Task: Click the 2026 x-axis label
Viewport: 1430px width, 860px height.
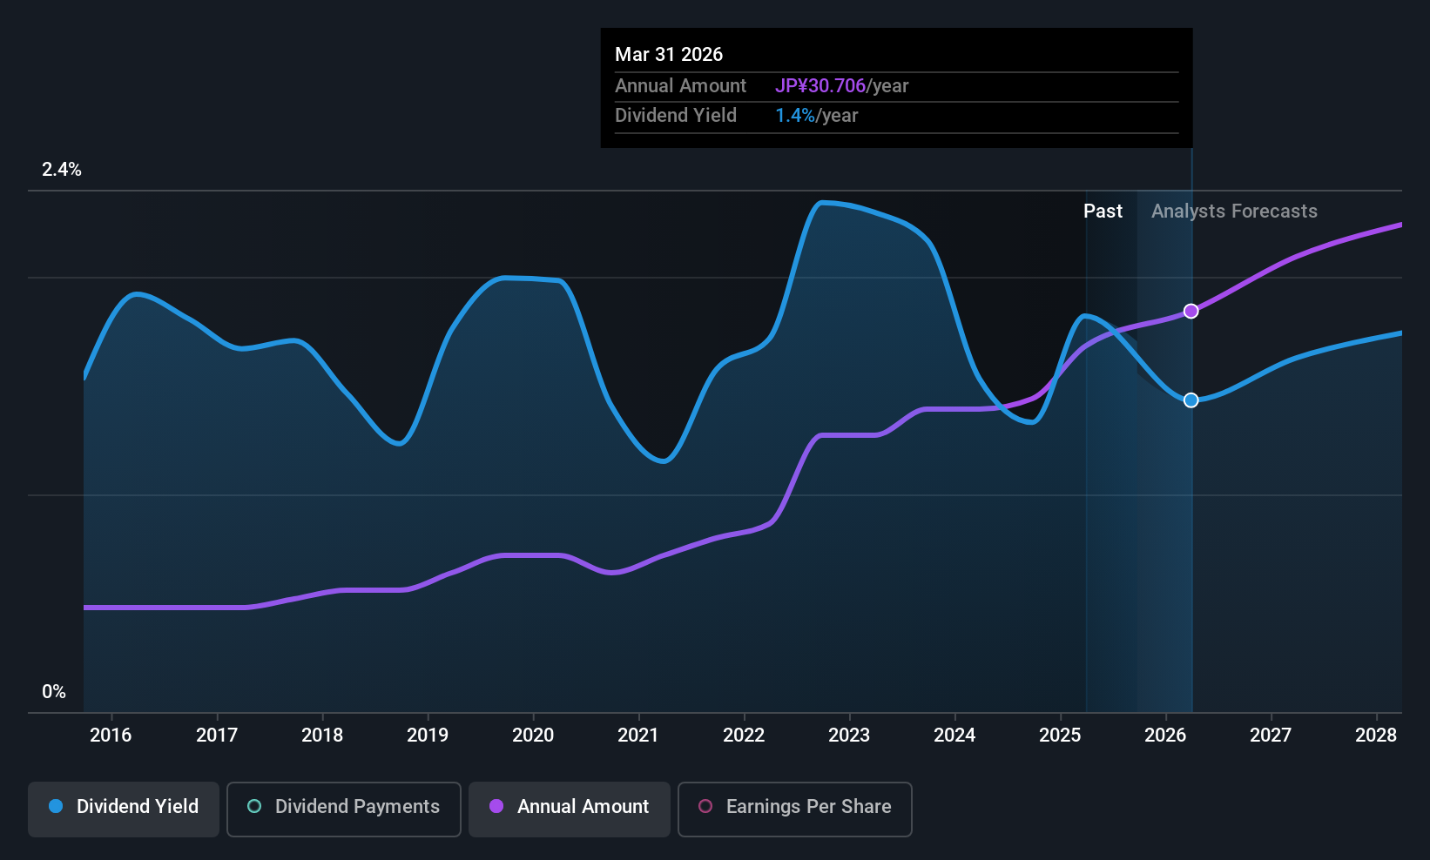Action: click(1165, 736)
